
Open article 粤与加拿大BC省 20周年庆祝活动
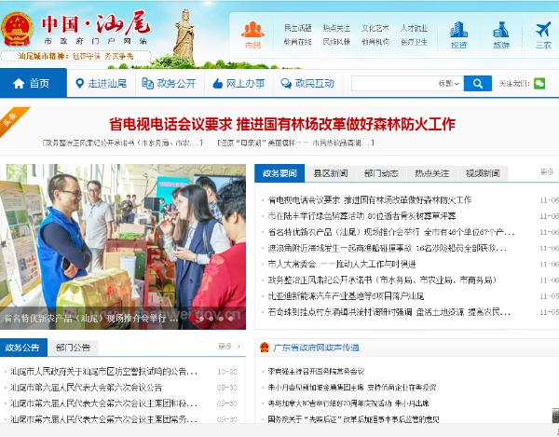coord(348,403)
